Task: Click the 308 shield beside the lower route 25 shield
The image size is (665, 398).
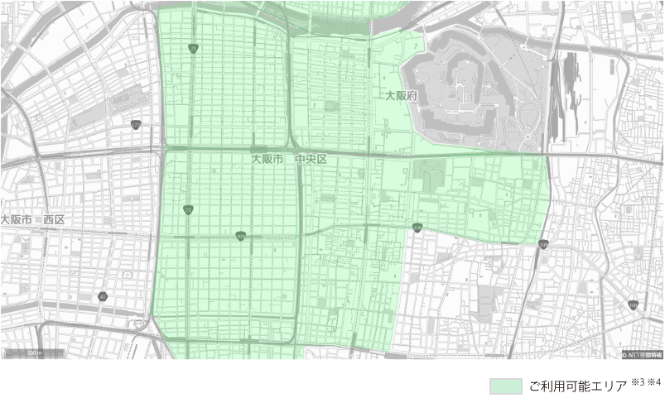Action: click(x=240, y=236)
